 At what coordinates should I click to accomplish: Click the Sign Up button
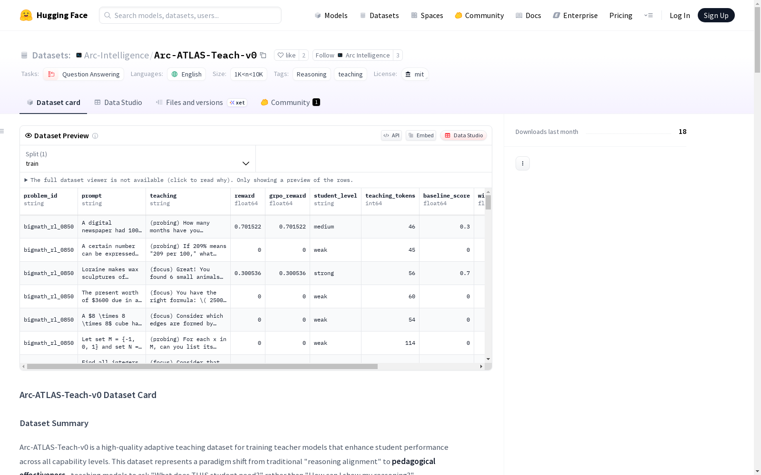(x=716, y=15)
